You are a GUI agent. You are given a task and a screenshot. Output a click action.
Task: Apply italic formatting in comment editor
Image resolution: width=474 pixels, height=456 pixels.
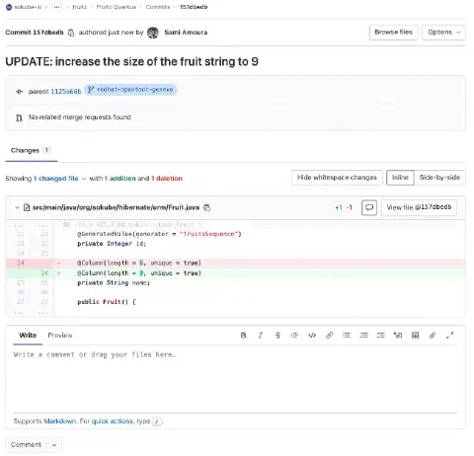point(261,336)
